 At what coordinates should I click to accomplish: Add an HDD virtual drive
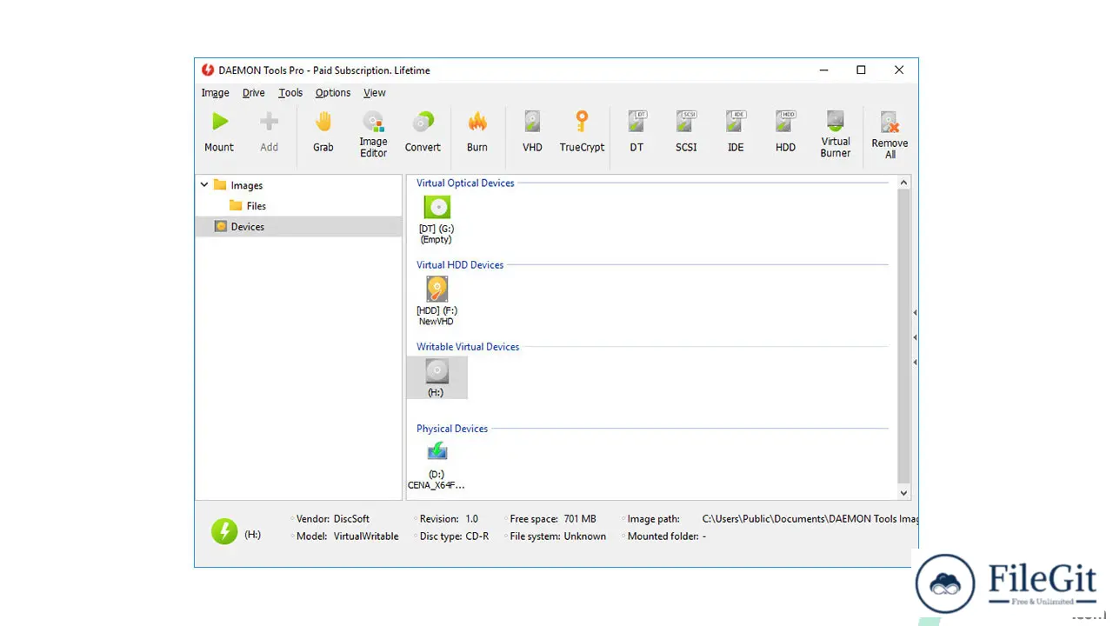(785, 122)
